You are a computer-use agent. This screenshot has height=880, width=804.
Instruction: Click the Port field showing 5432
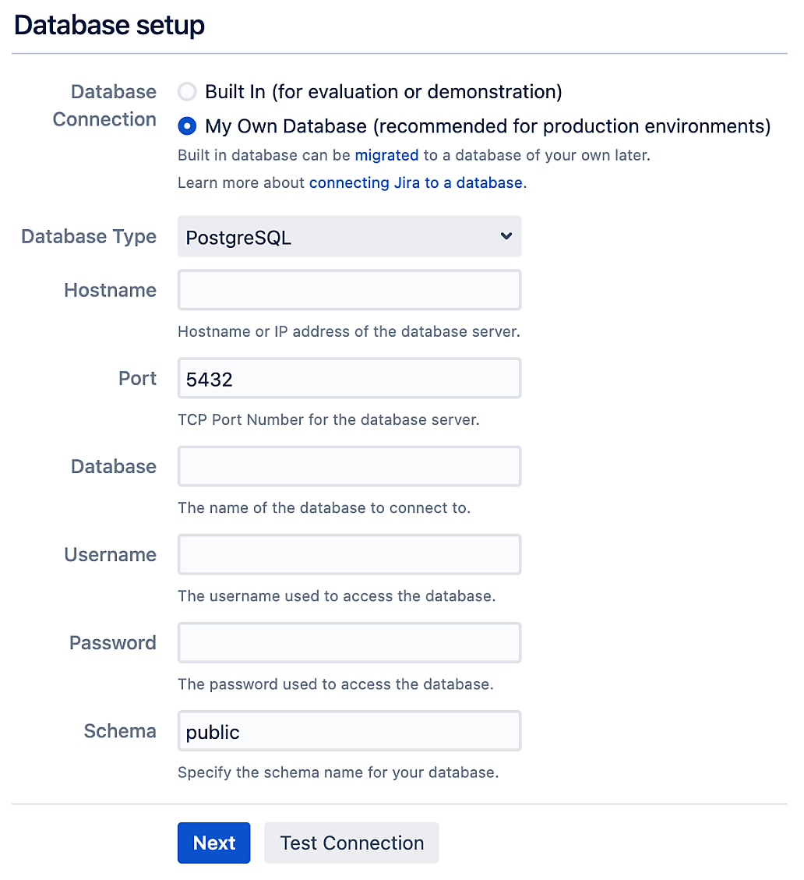[349, 378]
